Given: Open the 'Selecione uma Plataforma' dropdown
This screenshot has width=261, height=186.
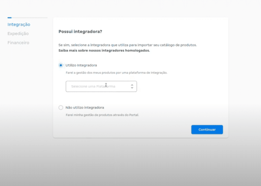Looking at the screenshot, I should pyautogui.click(x=101, y=87).
